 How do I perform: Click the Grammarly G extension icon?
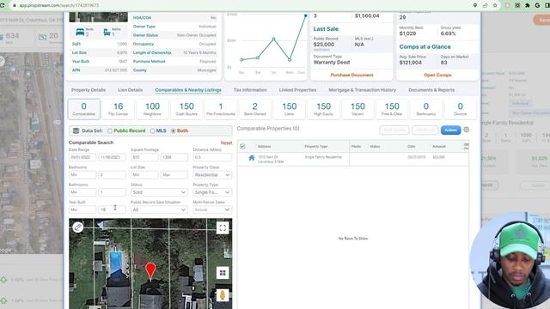[537, 5]
